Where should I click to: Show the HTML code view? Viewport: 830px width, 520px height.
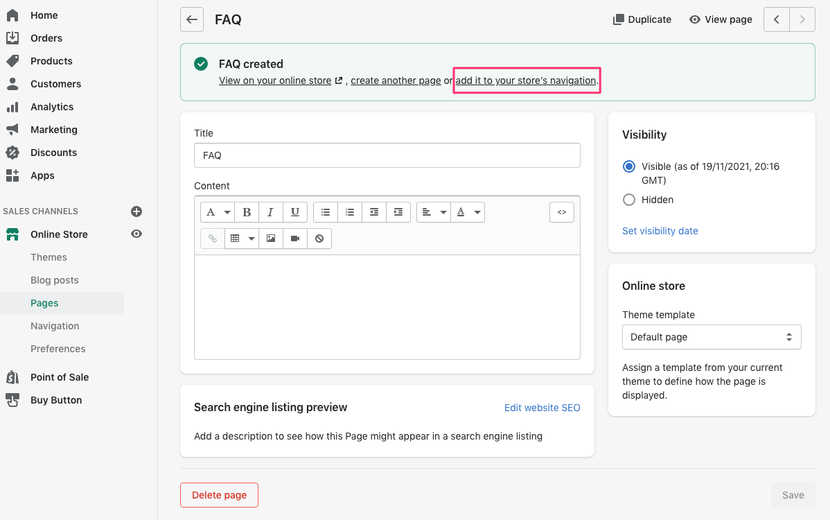[x=562, y=212]
